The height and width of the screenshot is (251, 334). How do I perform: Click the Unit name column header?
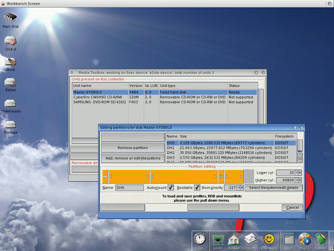pyautogui.click(x=100, y=86)
